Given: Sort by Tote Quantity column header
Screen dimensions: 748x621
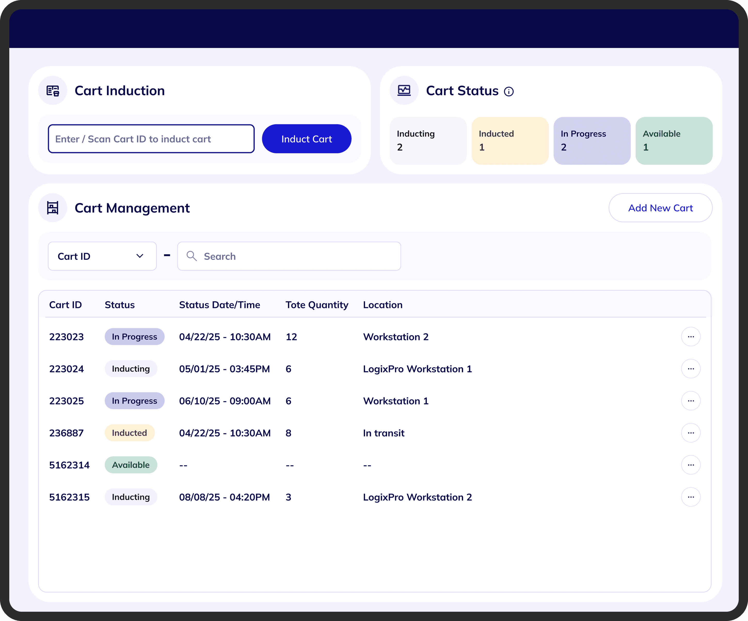Looking at the screenshot, I should [x=317, y=305].
